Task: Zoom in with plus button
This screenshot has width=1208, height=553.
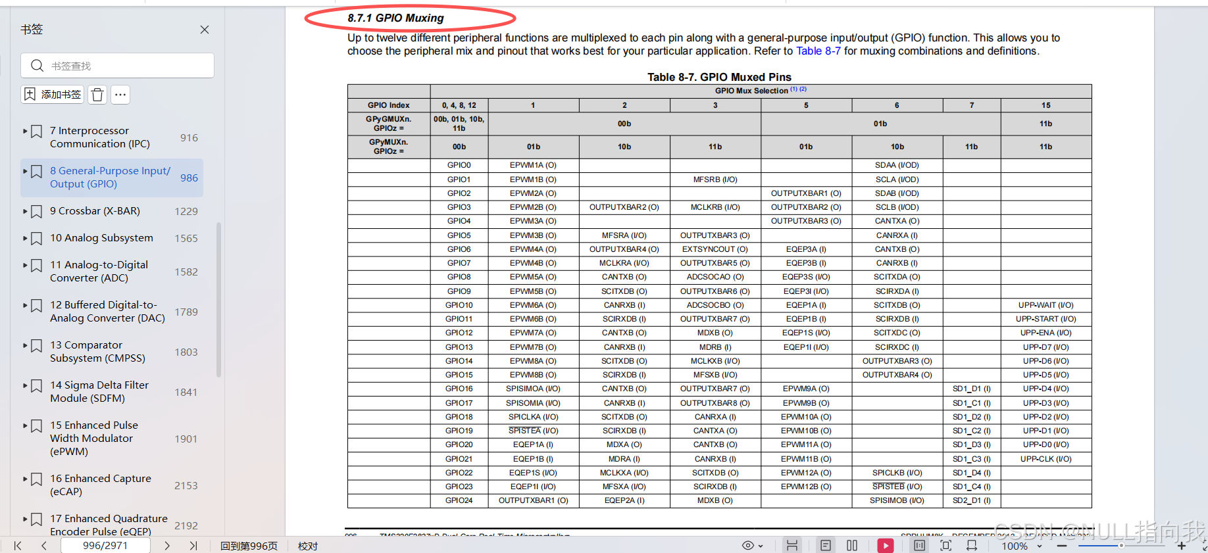Action: tap(1182, 546)
